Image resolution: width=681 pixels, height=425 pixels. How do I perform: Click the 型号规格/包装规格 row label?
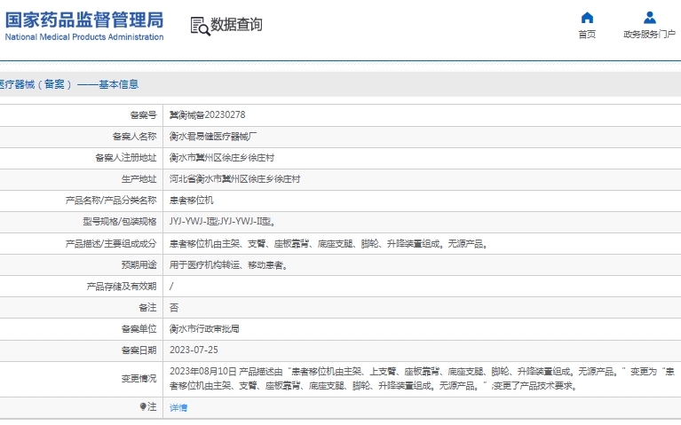(120, 222)
